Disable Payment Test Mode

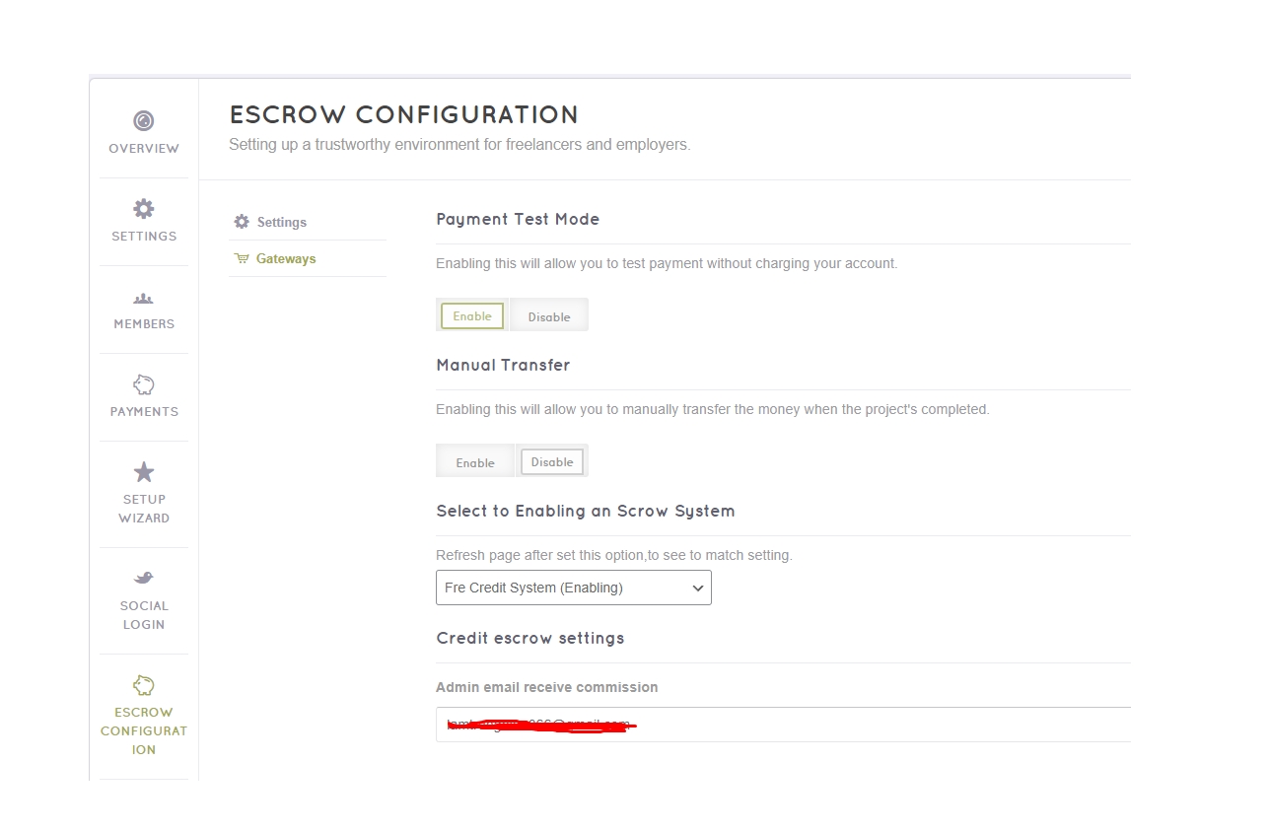point(549,316)
